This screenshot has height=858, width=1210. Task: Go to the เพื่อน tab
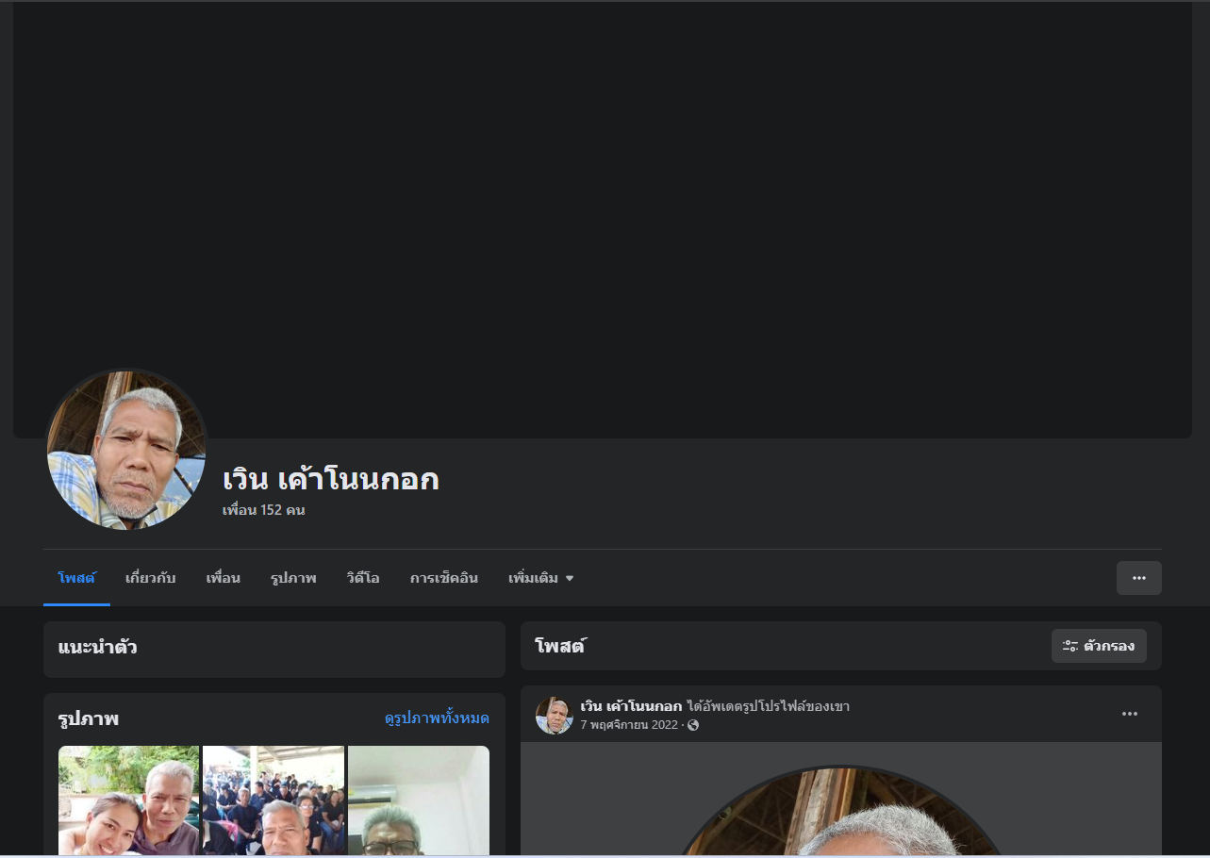[224, 578]
